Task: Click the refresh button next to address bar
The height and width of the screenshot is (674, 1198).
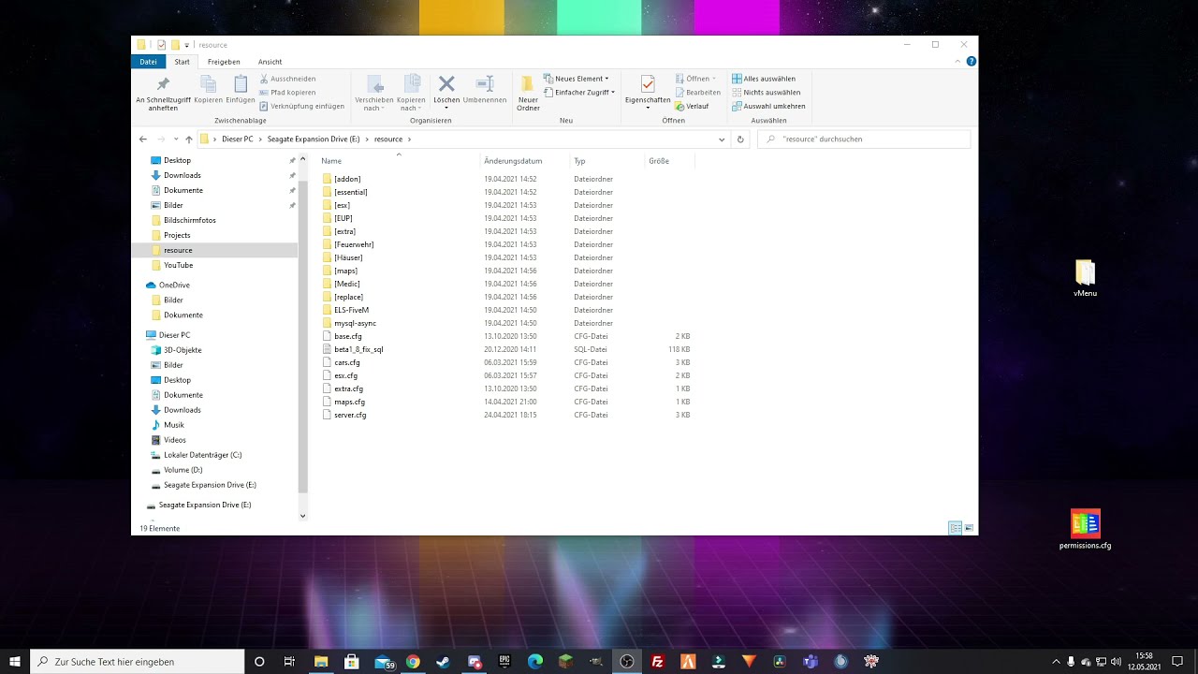Action: pyautogui.click(x=740, y=139)
